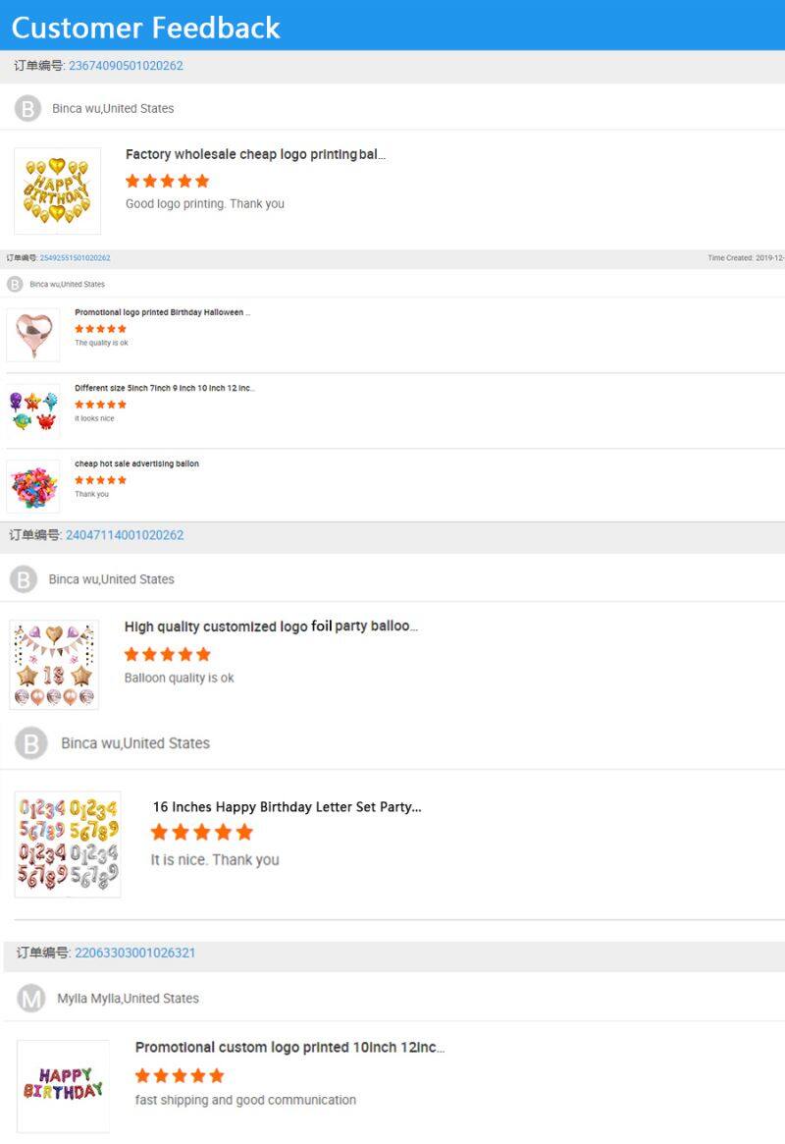The height and width of the screenshot is (1144, 785).
Task: Click the number foil balloons thumbnail
Action: click(x=68, y=844)
